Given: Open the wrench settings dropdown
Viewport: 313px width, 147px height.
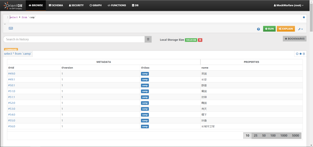Looking at the screenshot, I should (x=301, y=29).
